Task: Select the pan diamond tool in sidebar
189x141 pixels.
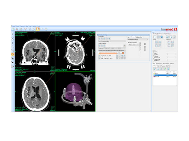Action: pyautogui.click(x=13, y=43)
